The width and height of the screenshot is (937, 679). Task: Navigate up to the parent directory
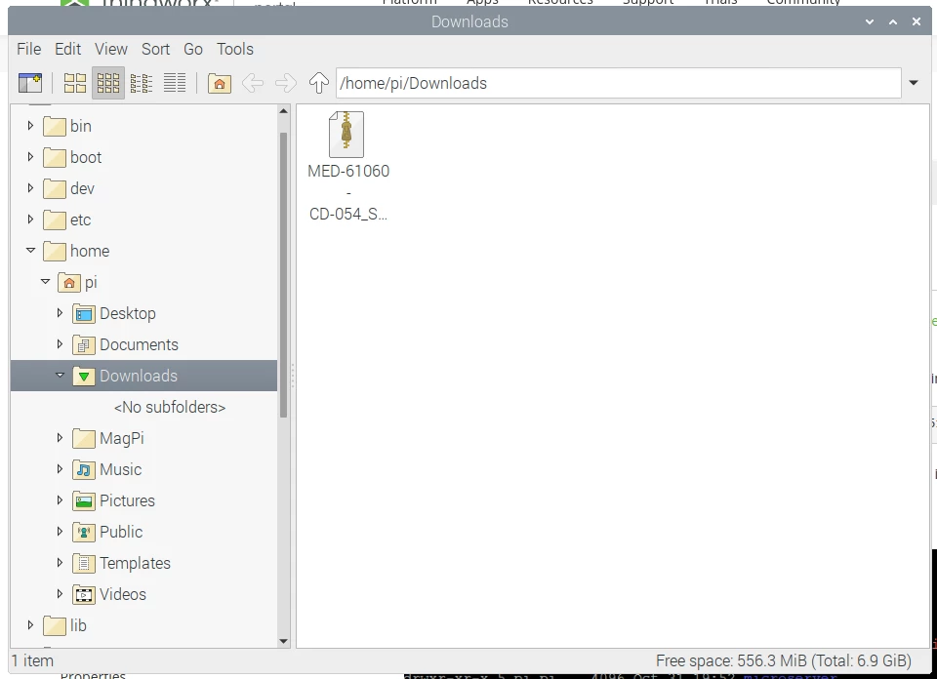click(318, 83)
